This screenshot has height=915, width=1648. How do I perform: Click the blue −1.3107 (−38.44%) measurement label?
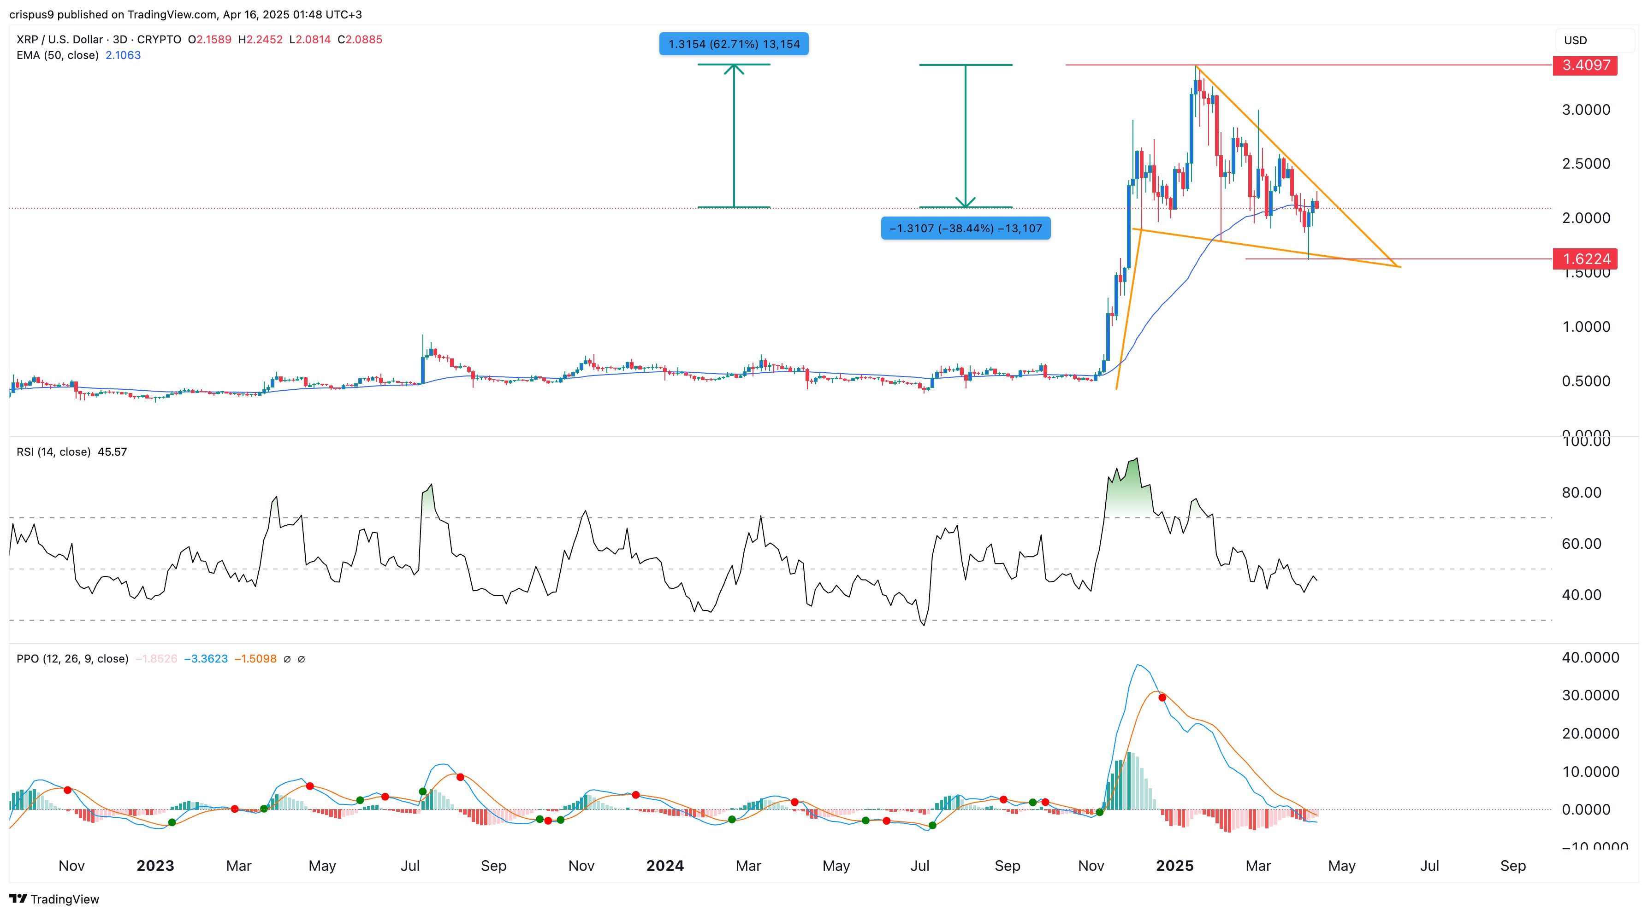(966, 228)
